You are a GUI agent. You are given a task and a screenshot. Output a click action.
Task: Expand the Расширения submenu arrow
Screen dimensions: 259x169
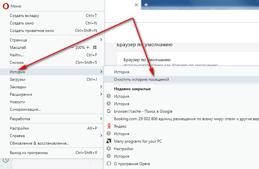pyautogui.click(x=101, y=94)
